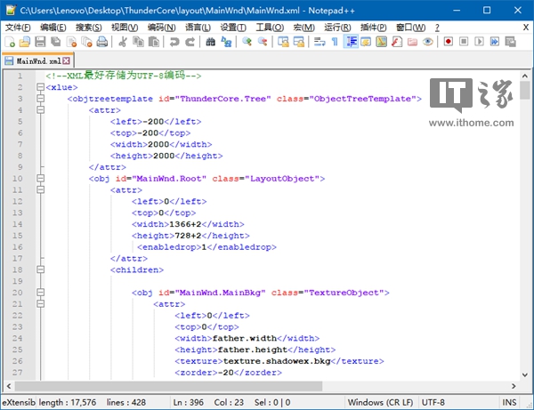Copy selection with the Copy icon
The height and width of the screenshot is (410, 534).
click(138, 42)
